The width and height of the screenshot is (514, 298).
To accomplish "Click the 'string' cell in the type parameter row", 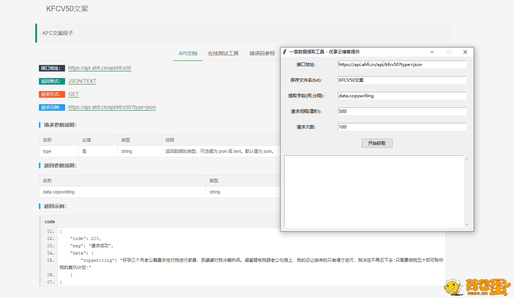I will 140,151.
